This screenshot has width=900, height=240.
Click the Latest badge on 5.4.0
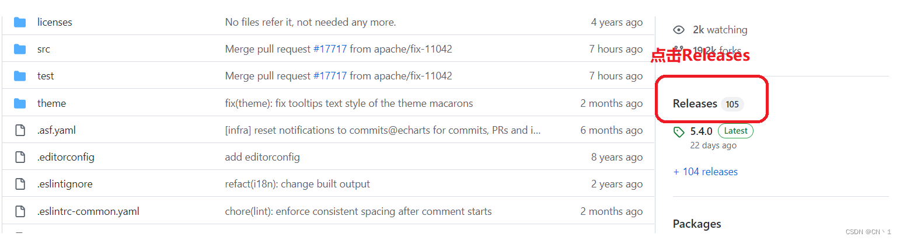pos(735,131)
